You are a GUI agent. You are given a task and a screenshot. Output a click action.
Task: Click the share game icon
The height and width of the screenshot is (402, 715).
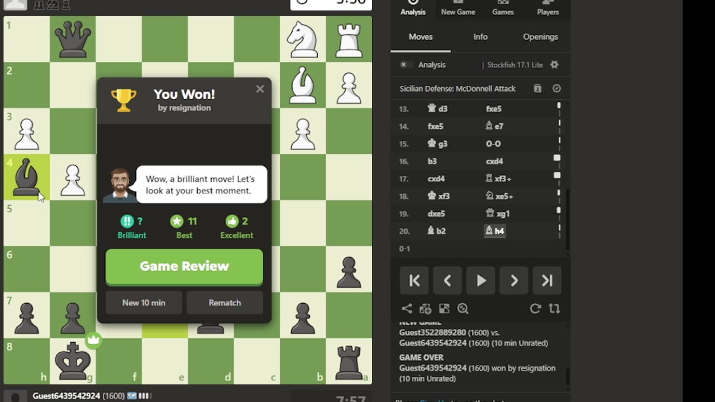tap(407, 309)
